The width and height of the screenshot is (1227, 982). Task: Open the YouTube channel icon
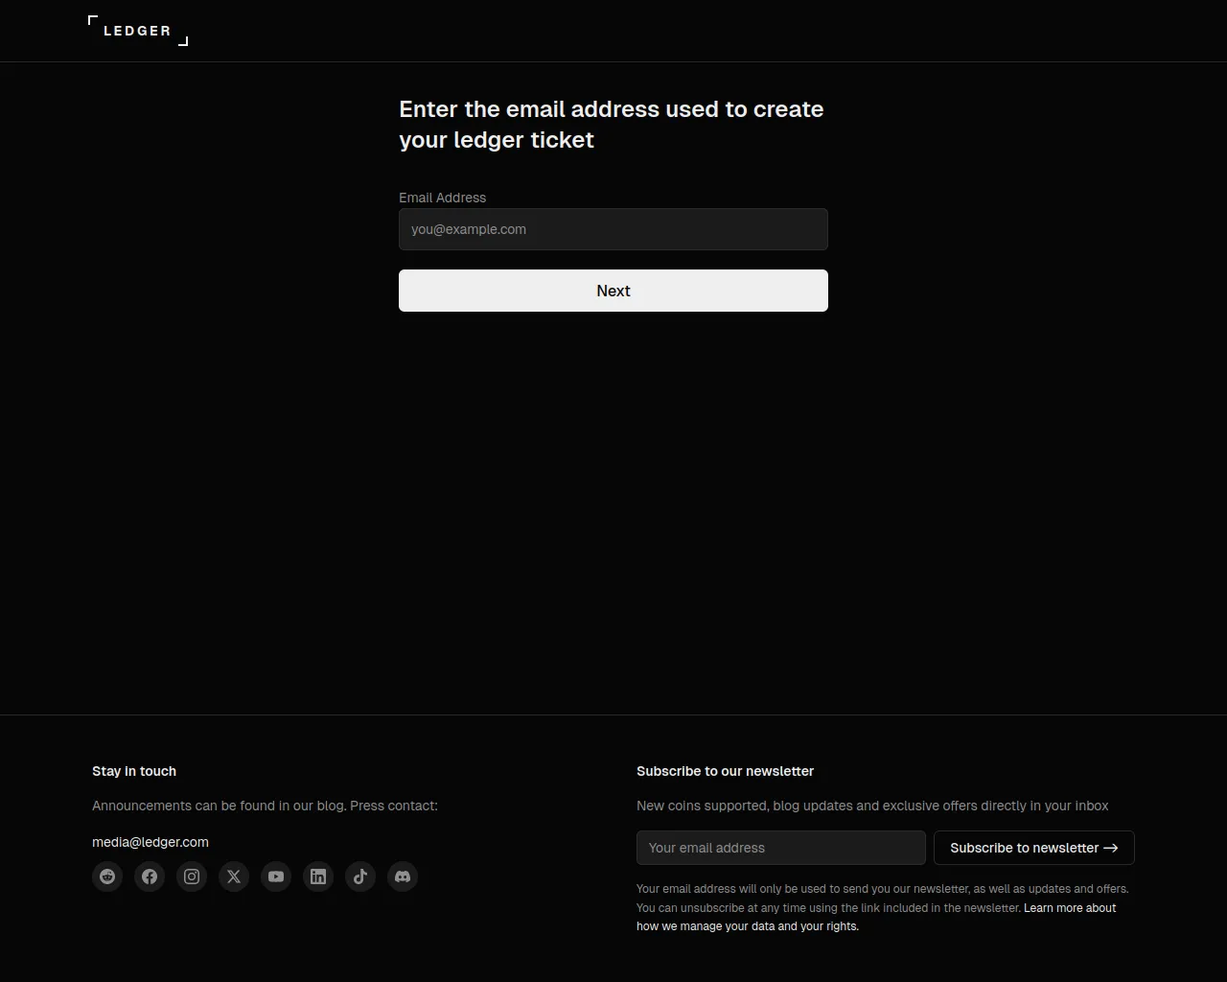[x=276, y=877]
